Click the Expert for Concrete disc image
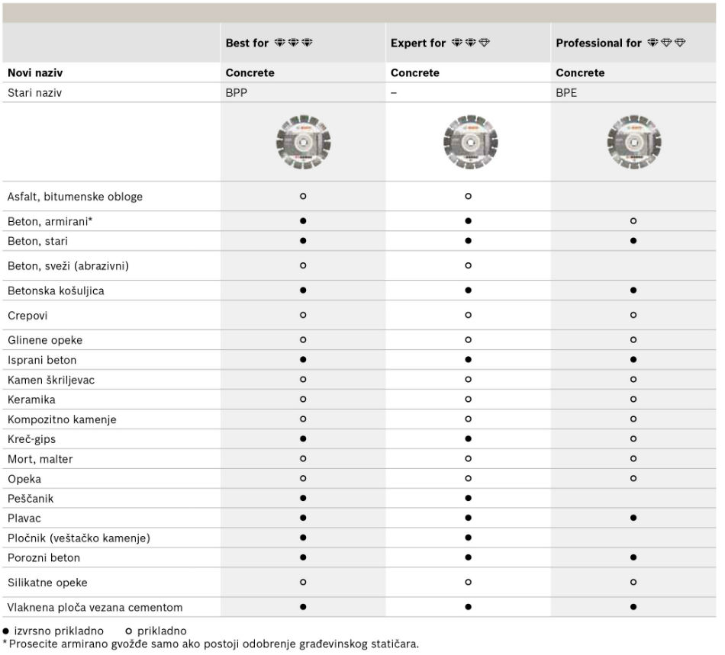This screenshot has width=725, height=655. 468,142
